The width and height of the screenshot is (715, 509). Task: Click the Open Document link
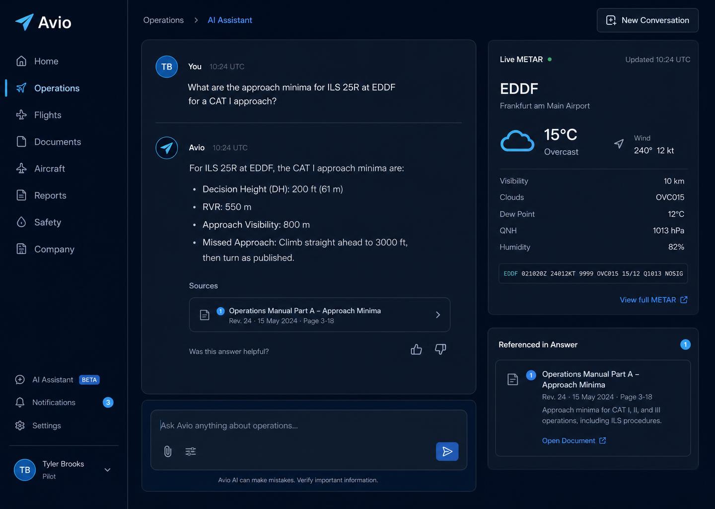[x=574, y=440]
